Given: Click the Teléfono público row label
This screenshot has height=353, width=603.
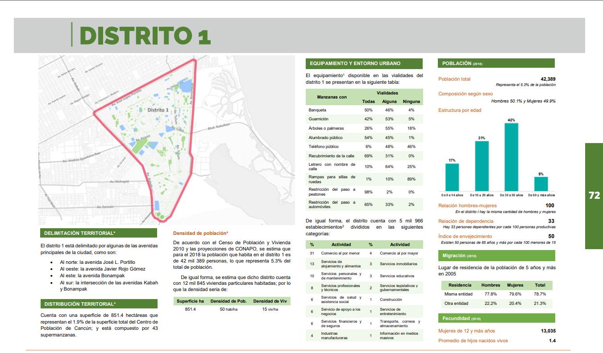Looking at the screenshot, I should pyautogui.click(x=324, y=147).
